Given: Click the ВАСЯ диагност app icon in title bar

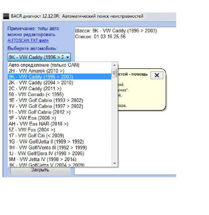Looking at the screenshot, I should click(6, 16).
